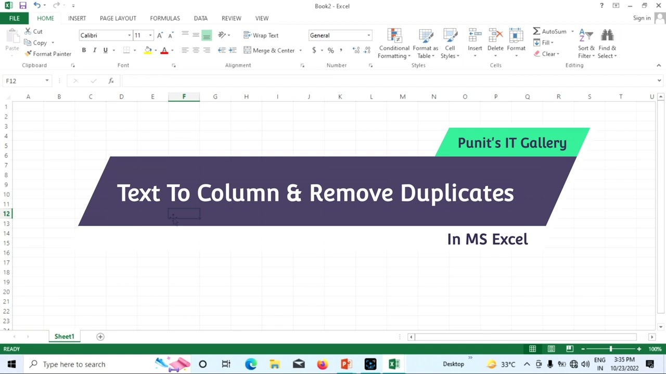
Task: Select column header F
Action: [184, 97]
